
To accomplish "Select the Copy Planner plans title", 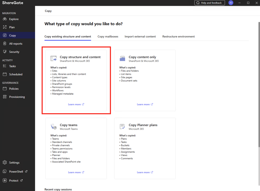I will coord(143,125).
